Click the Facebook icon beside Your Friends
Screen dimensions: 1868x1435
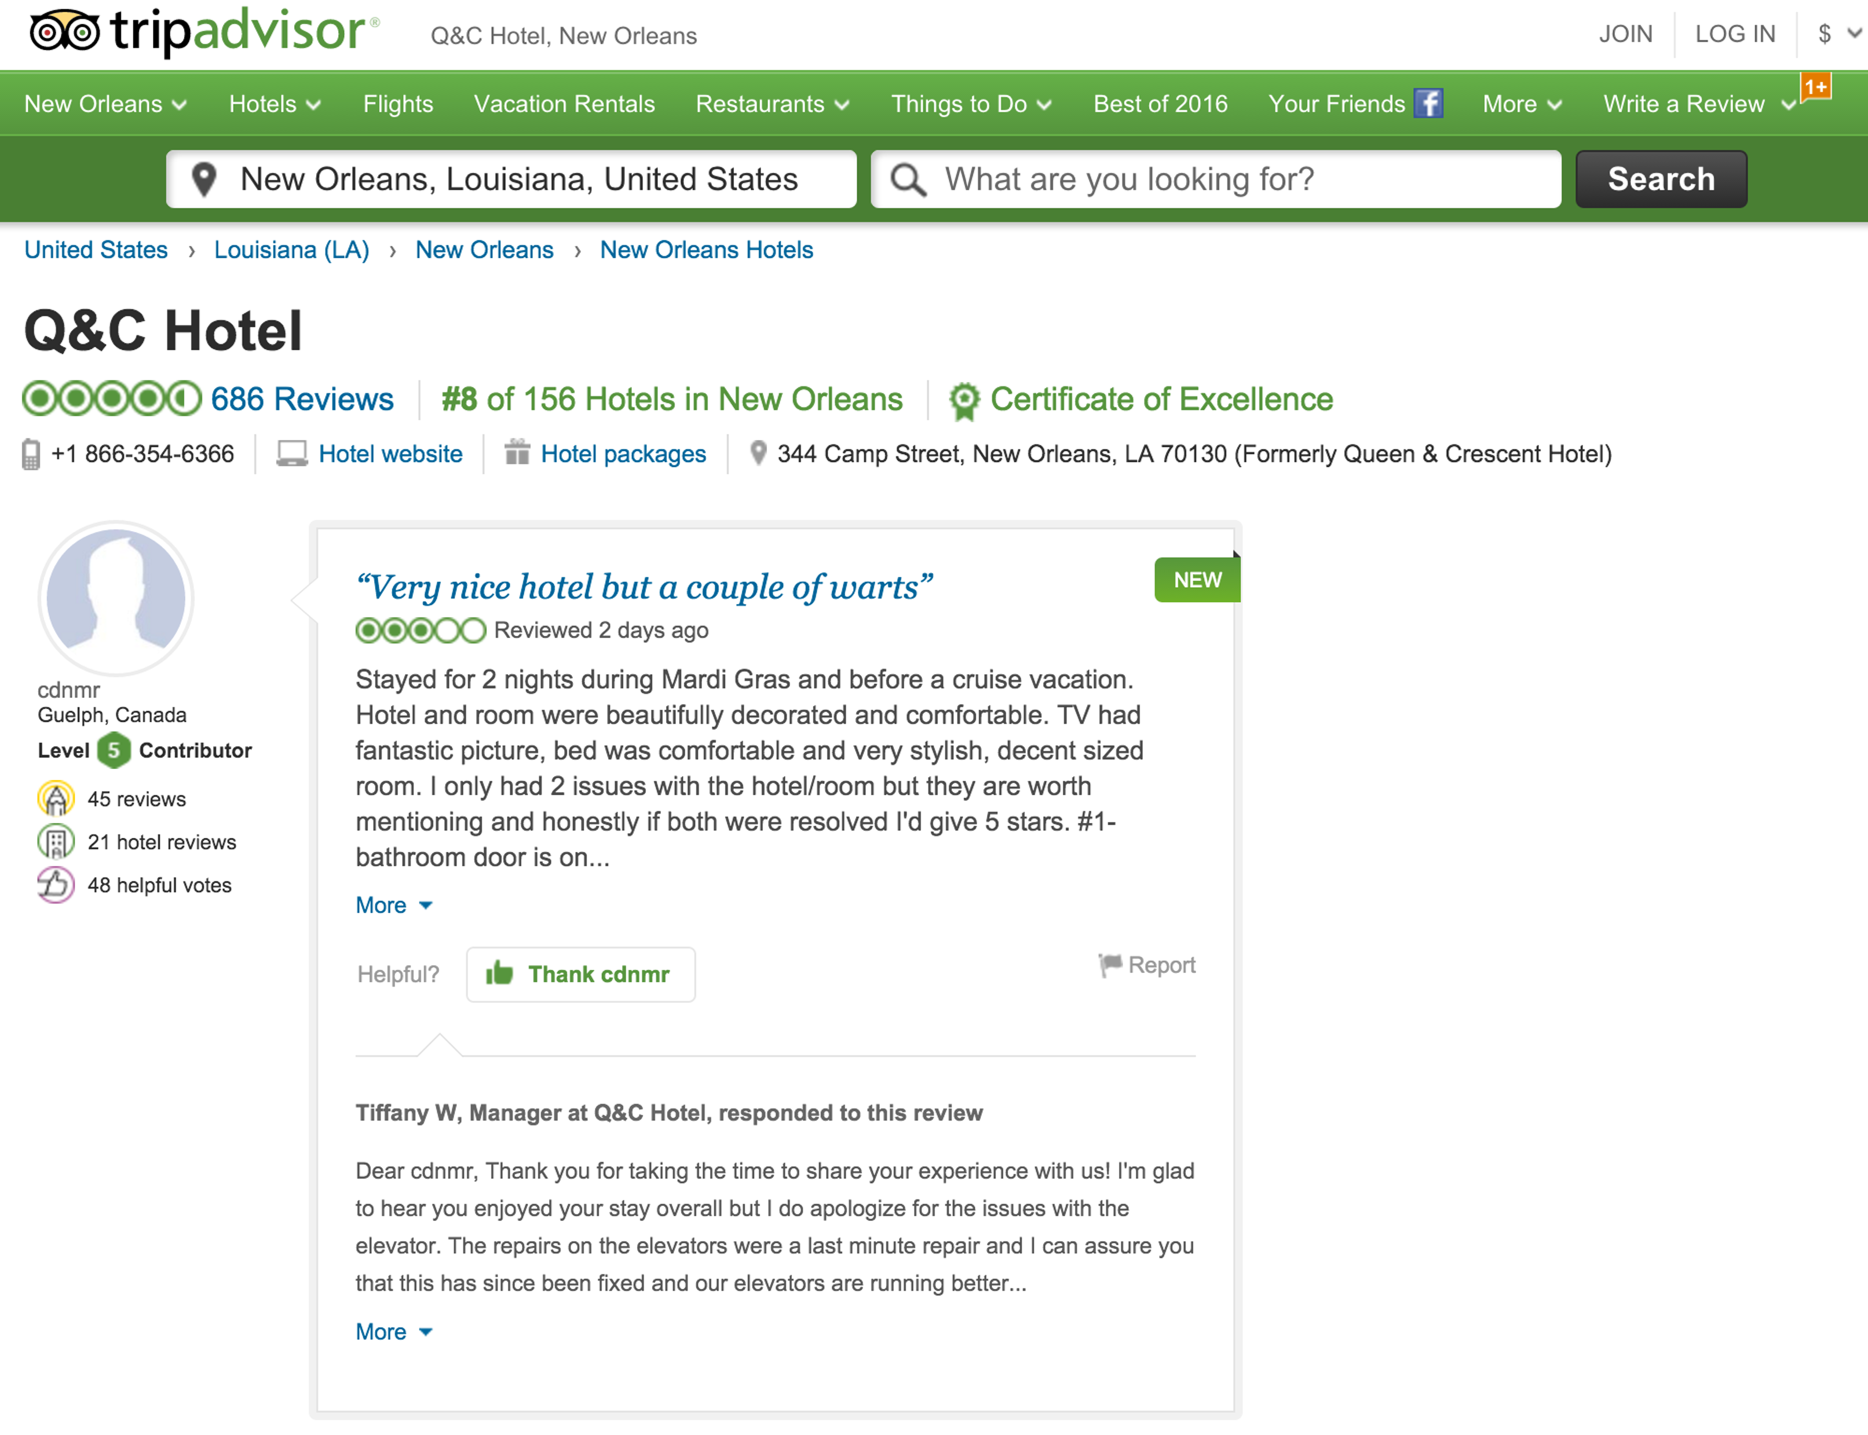tap(1428, 103)
